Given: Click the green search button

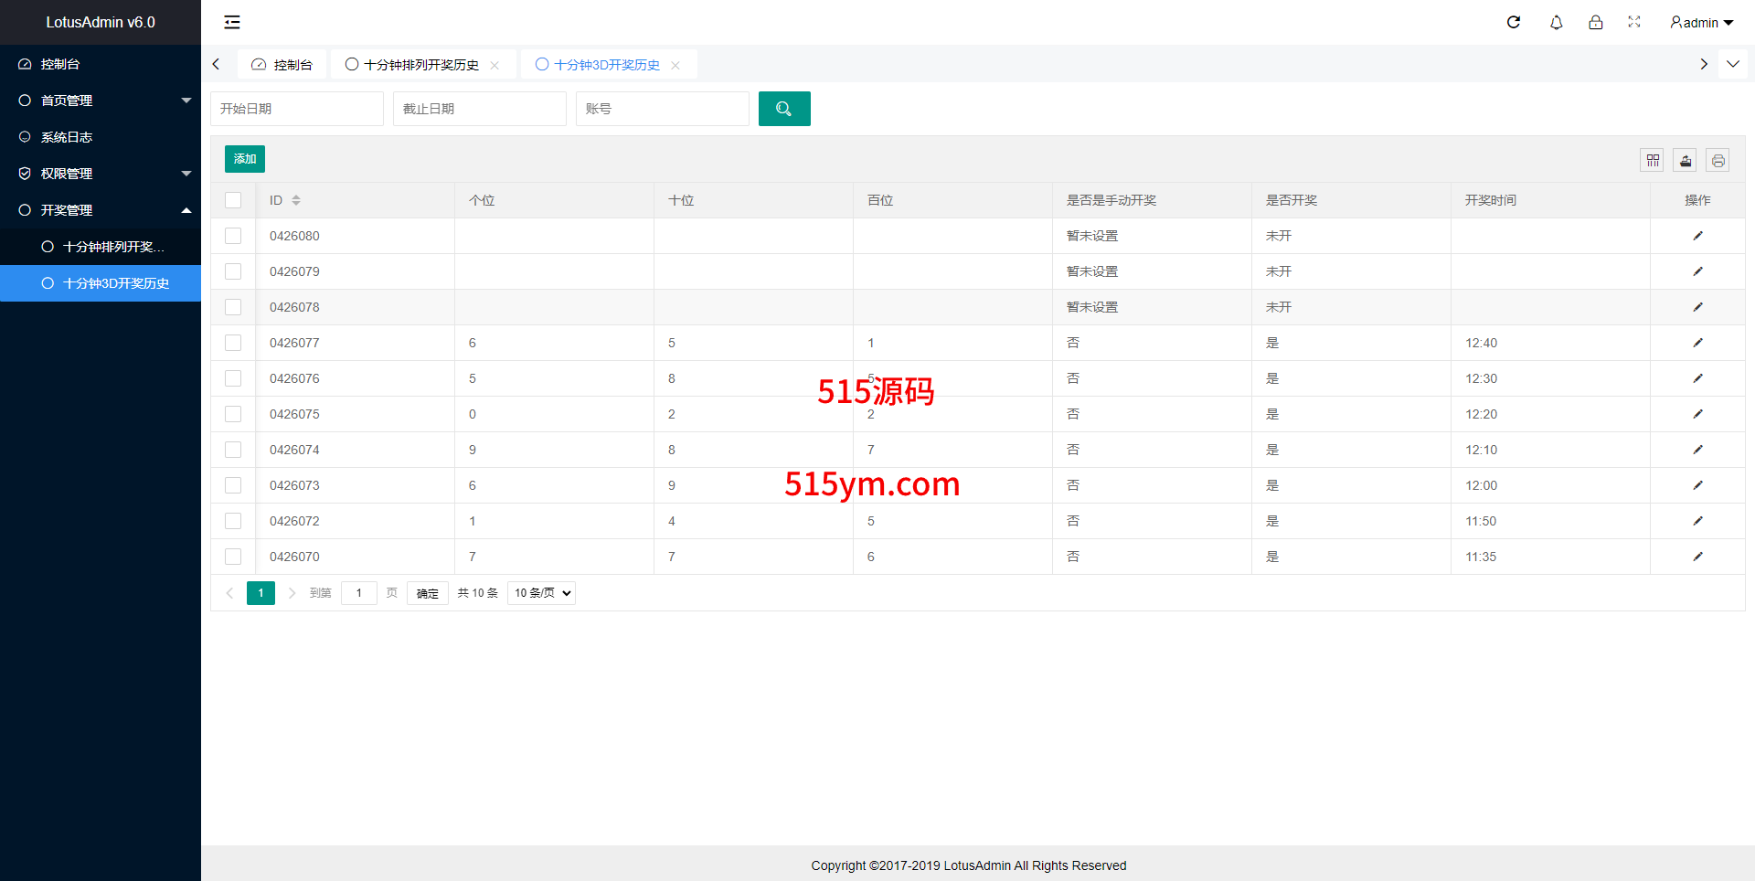Looking at the screenshot, I should 784,109.
